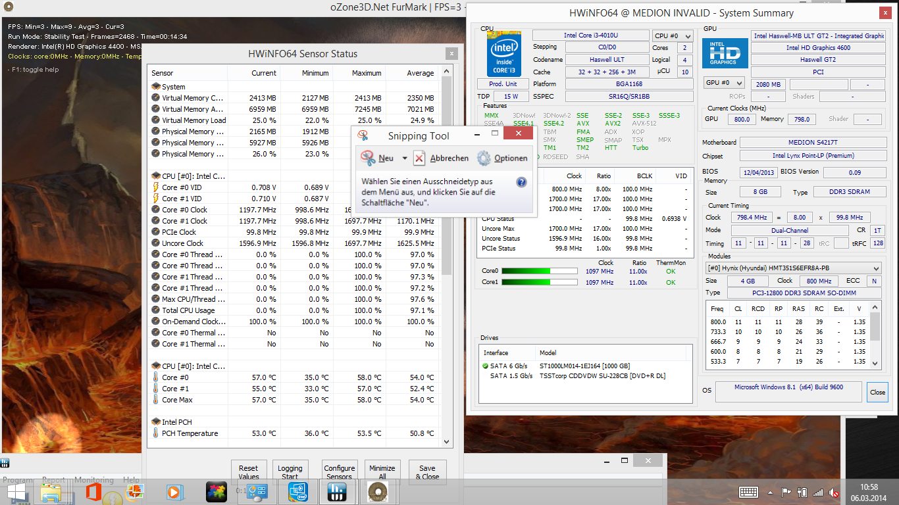Image resolution: width=899 pixels, height=505 pixels.
Task: Click the battery power tray icon
Action: 802,492
